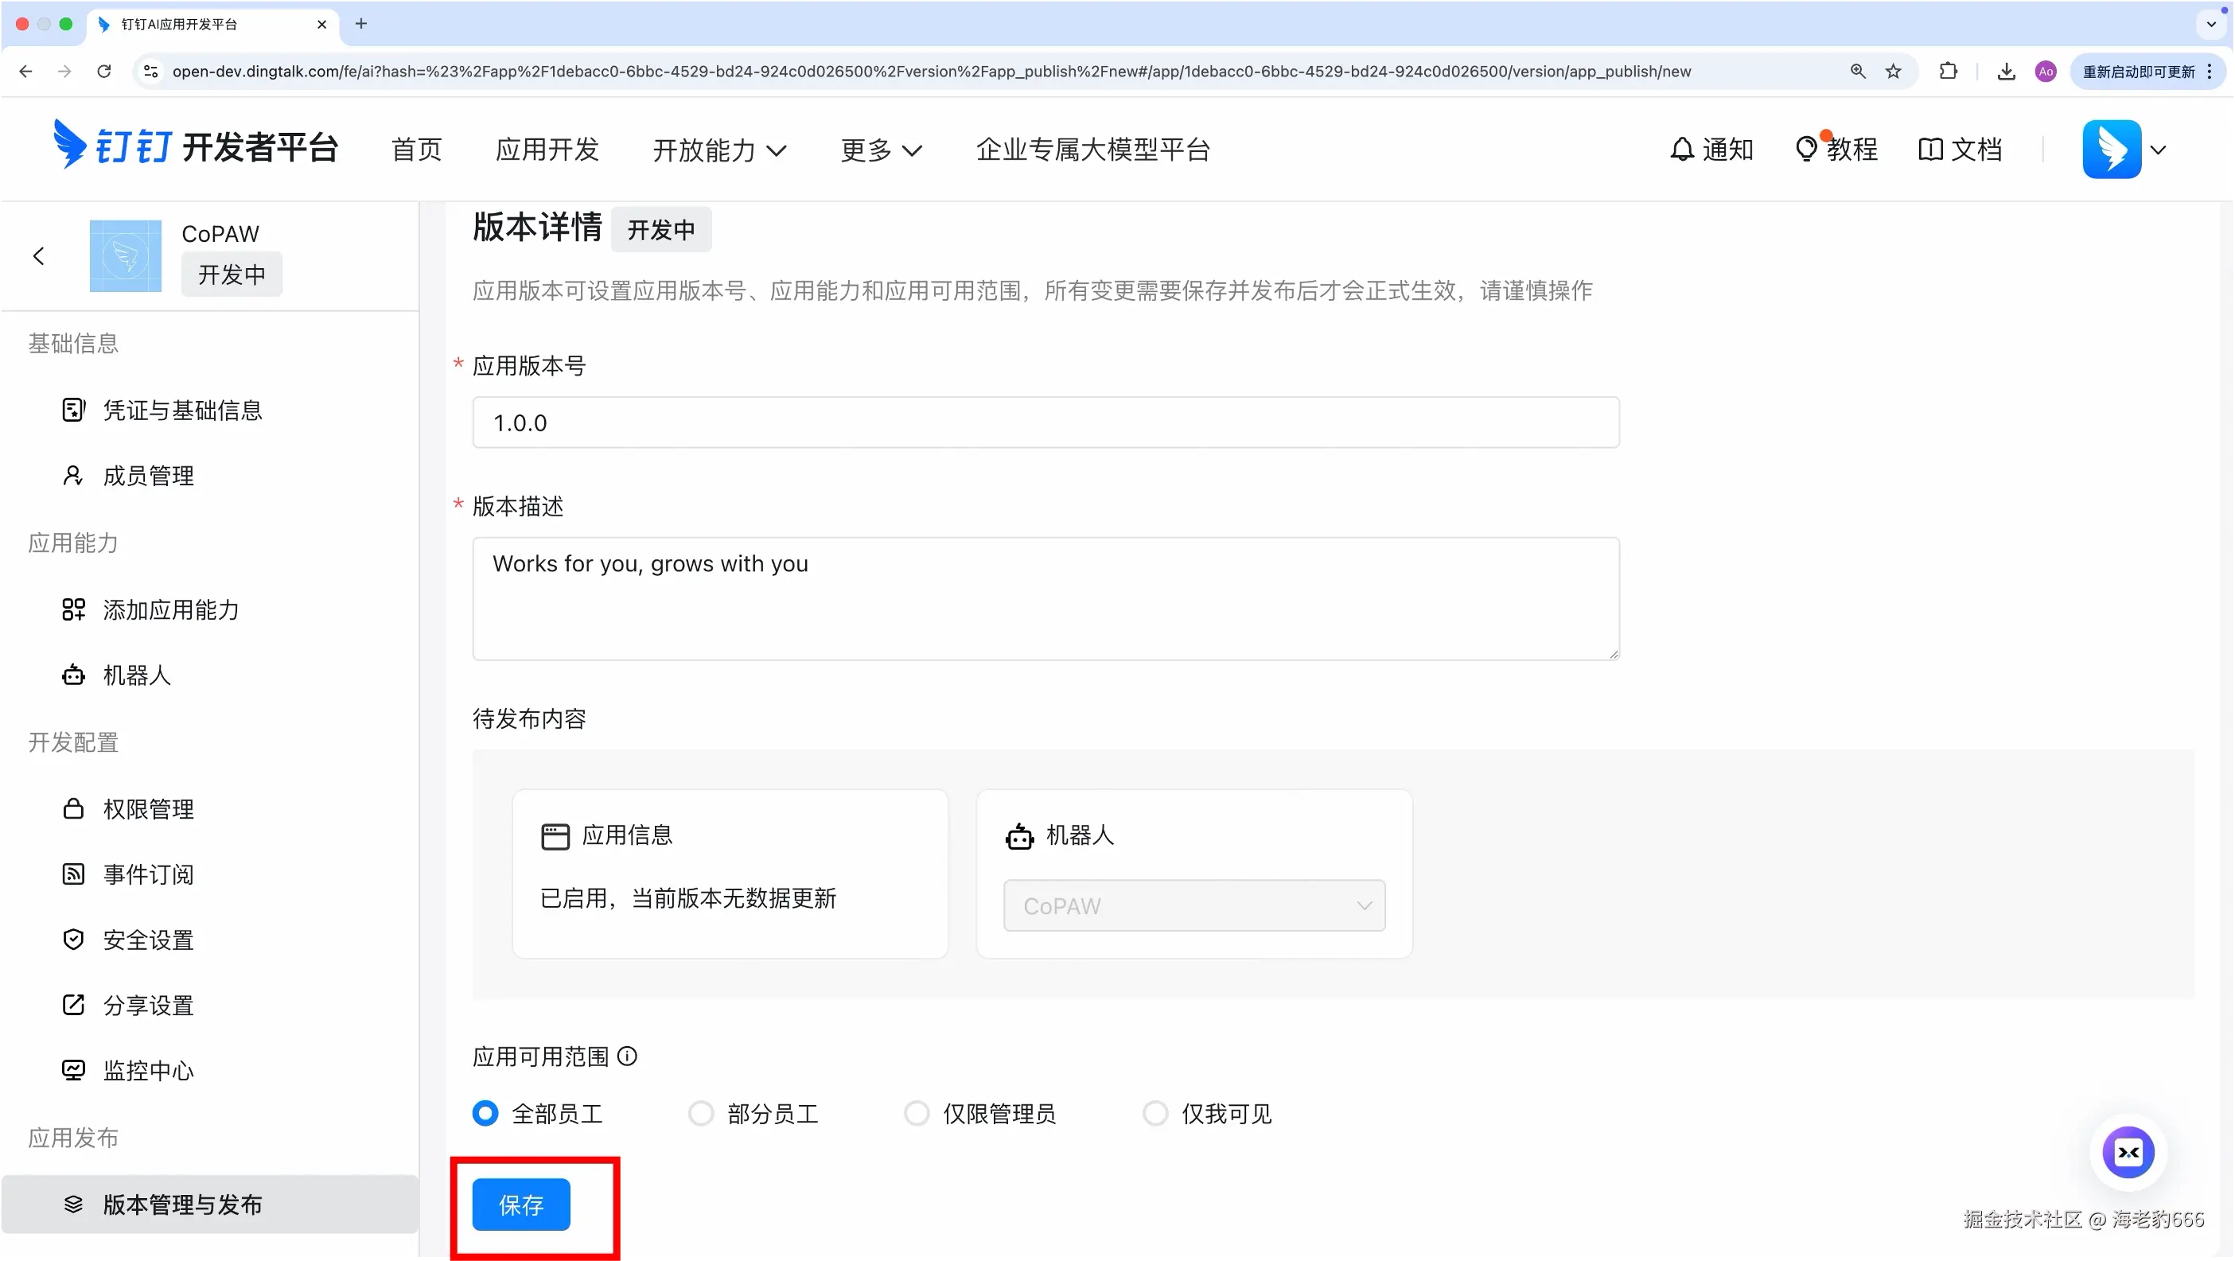Image resolution: width=2235 pixels, height=1261 pixels.
Task: Navigate back in the browser
Action: 26,71
